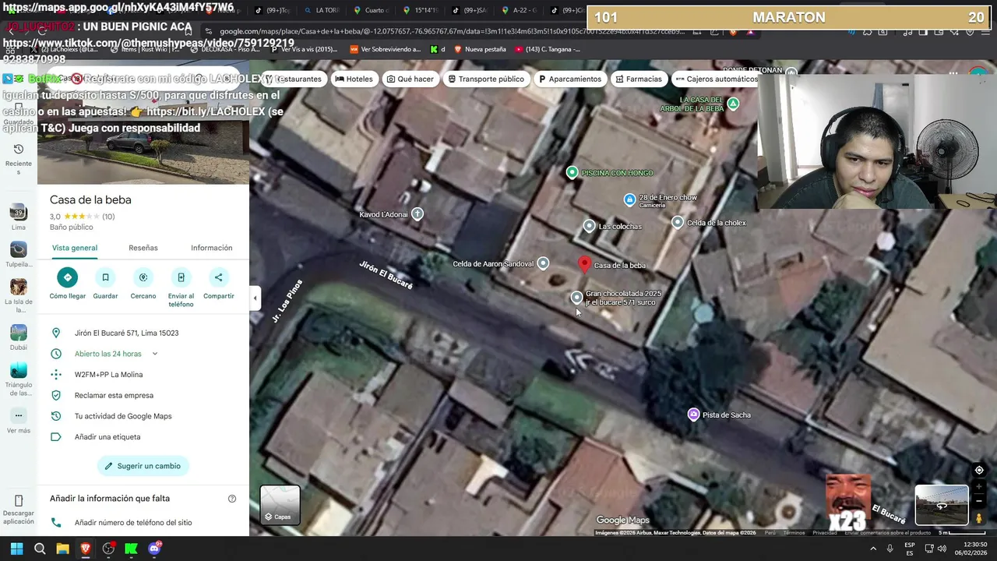
Task: Filter map by Aparcamientos chip
Action: (x=569, y=79)
